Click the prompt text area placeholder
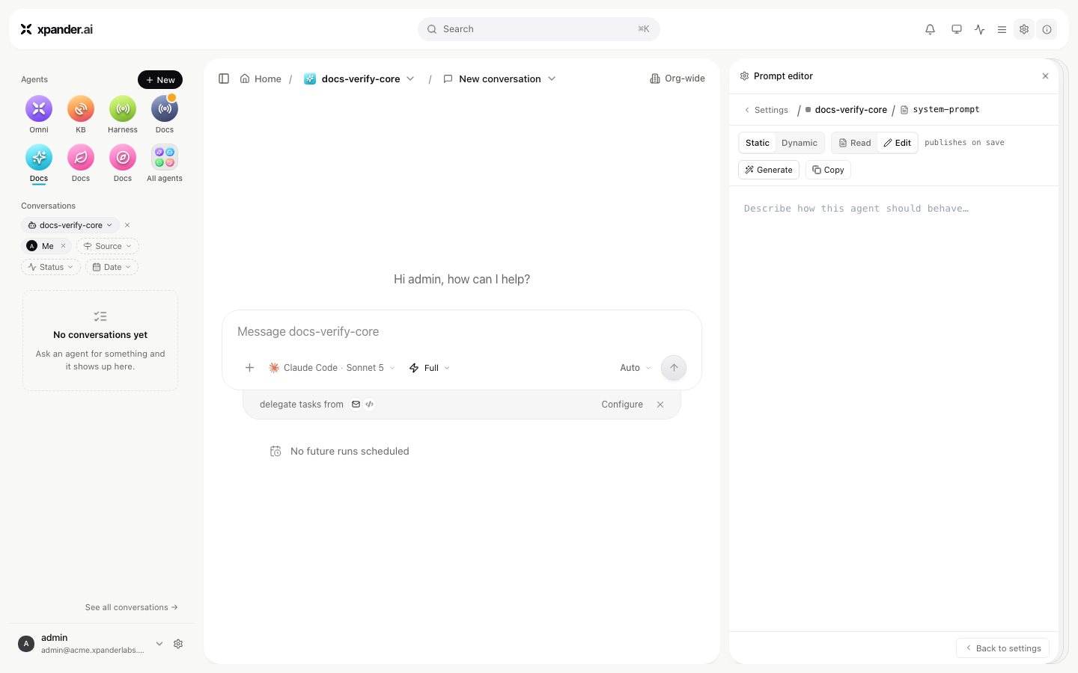The image size is (1078, 673). 856,209
